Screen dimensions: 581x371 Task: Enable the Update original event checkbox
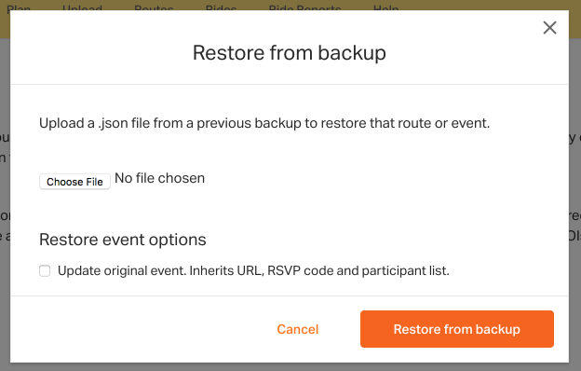pos(45,271)
